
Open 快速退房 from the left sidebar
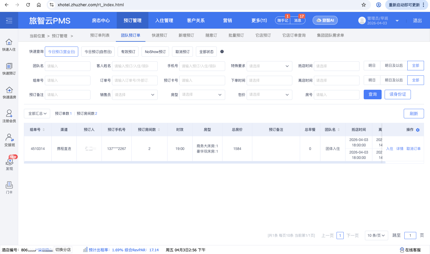tap(9, 93)
